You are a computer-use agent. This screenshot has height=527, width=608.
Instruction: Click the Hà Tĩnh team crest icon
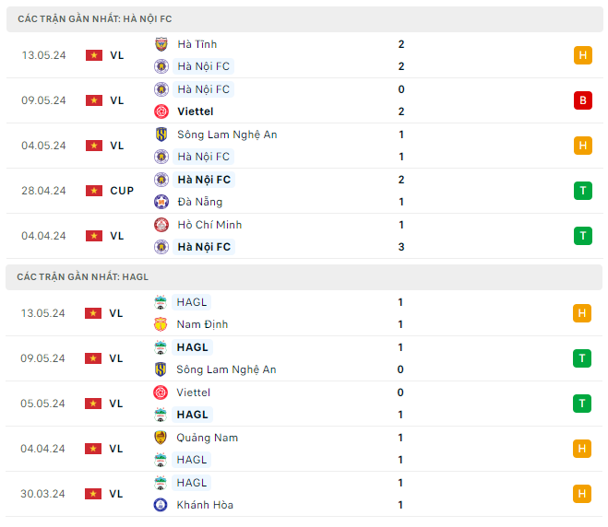click(x=161, y=44)
